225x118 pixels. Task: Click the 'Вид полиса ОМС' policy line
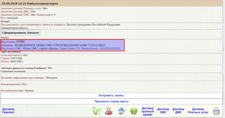[60, 49]
